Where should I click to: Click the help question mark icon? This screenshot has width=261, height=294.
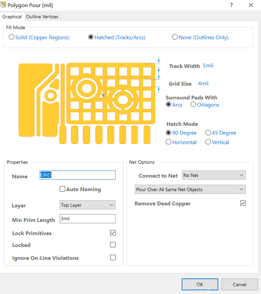(x=231, y=5)
